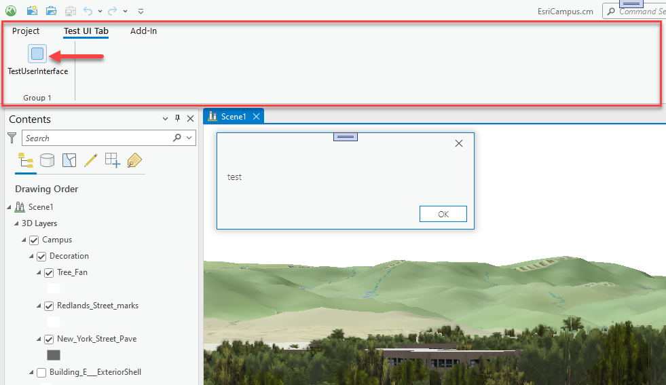Pin the Contents pane

(178, 118)
